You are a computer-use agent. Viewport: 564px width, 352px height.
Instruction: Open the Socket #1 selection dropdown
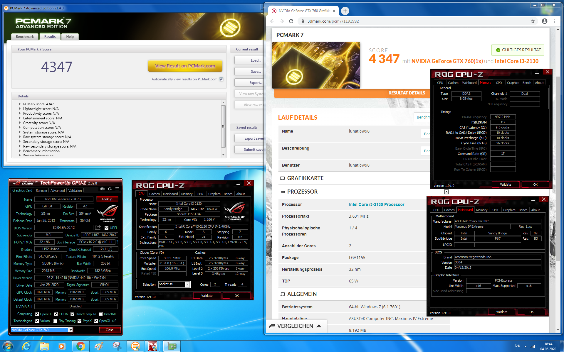click(x=187, y=284)
